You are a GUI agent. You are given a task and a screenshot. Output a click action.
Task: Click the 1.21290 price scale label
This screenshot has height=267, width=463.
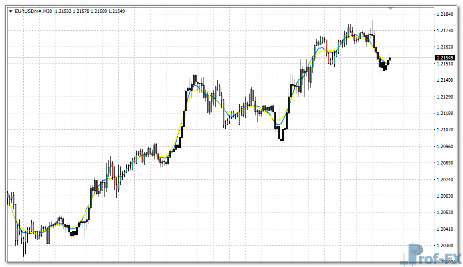pos(446,97)
